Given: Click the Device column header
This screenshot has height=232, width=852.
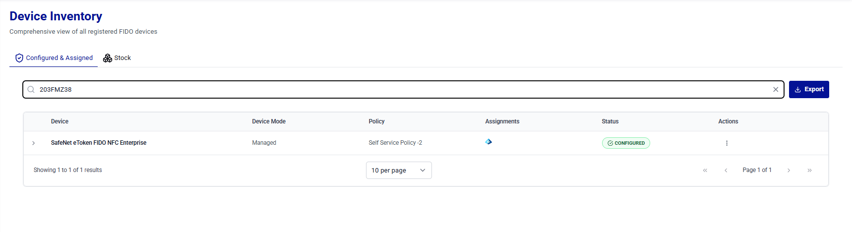Looking at the screenshot, I should (x=60, y=121).
